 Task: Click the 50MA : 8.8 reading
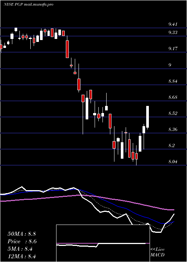click(22, 234)
